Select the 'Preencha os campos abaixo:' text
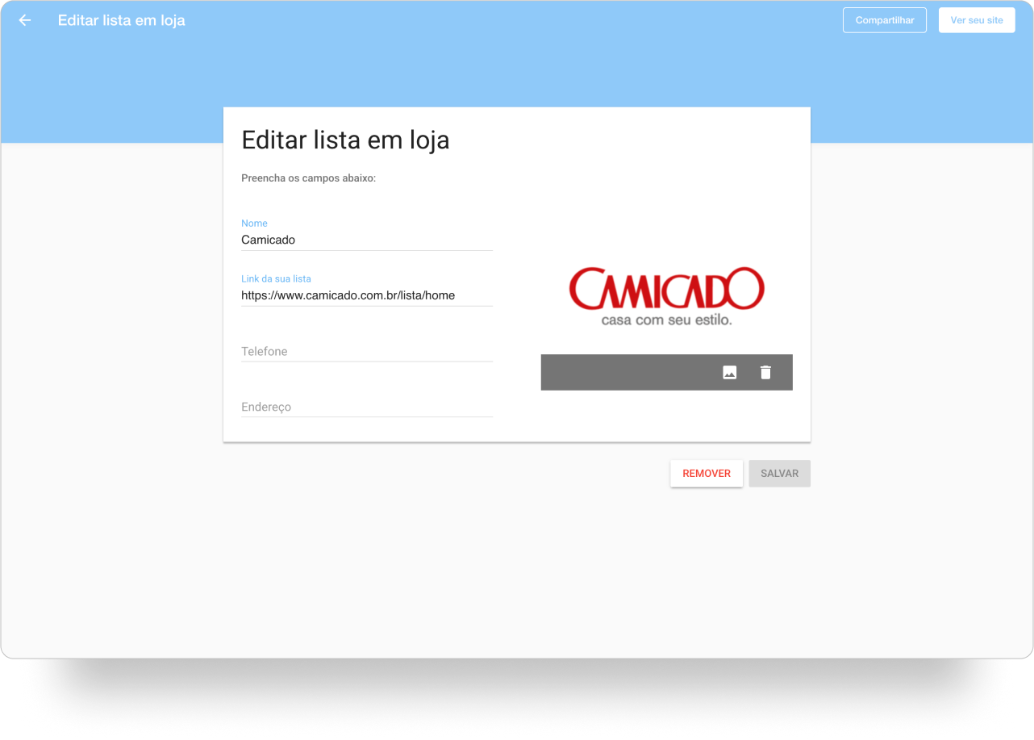 (x=309, y=178)
